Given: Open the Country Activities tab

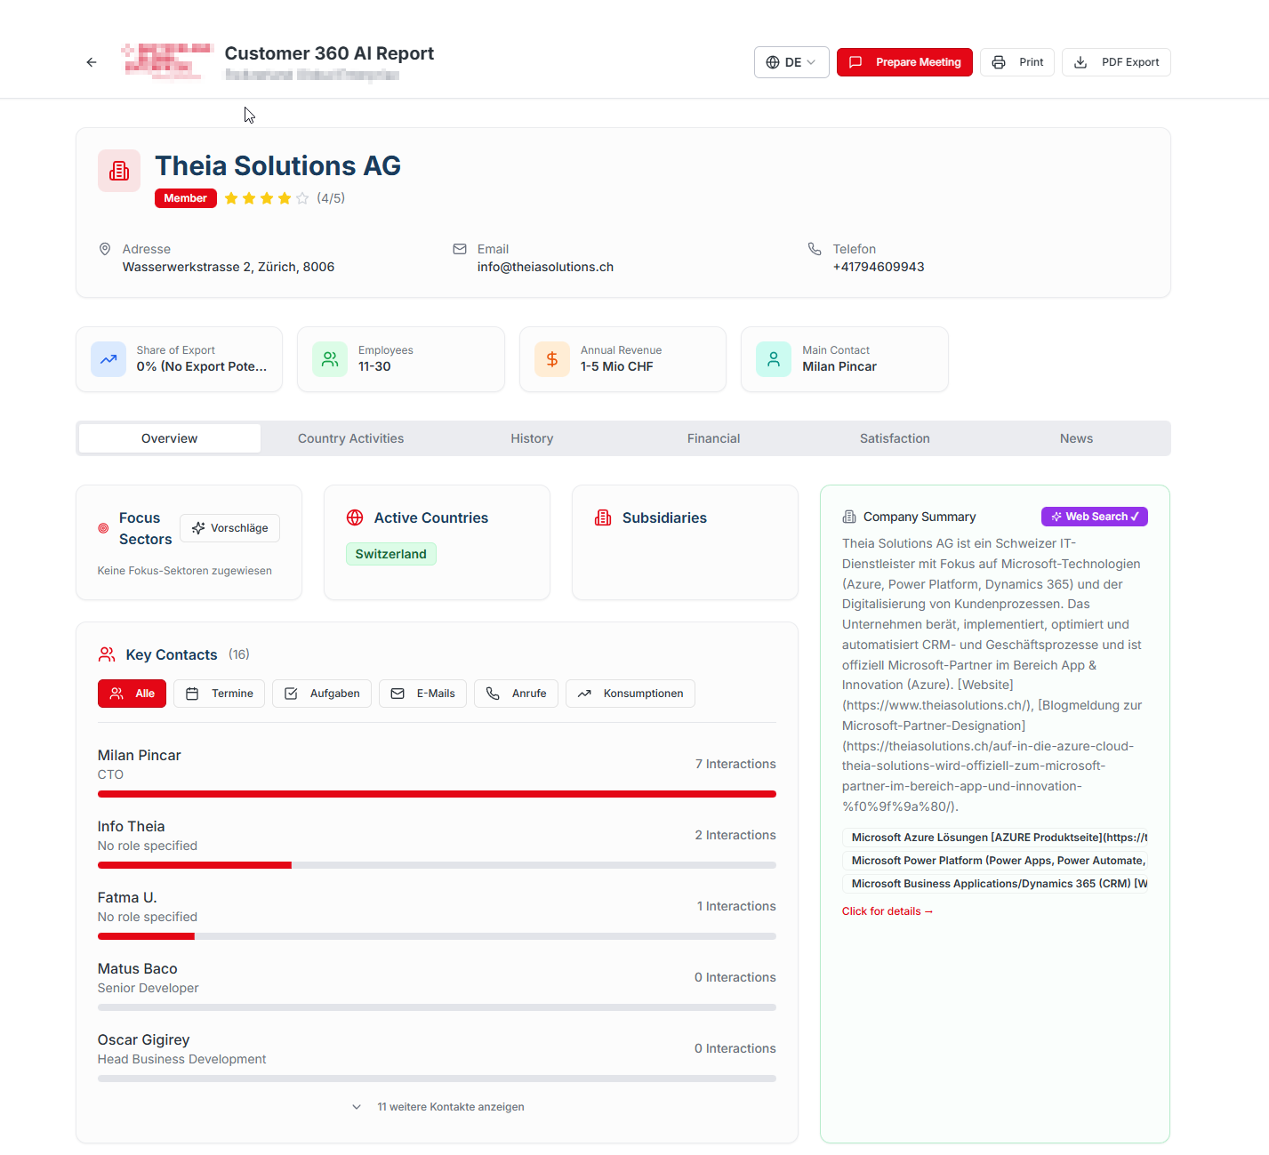Looking at the screenshot, I should 350,438.
